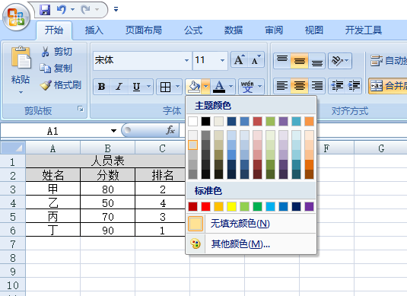Activate the Format Painter 格式刷
This screenshot has width=407, height=296.
click(x=60, y=85)
